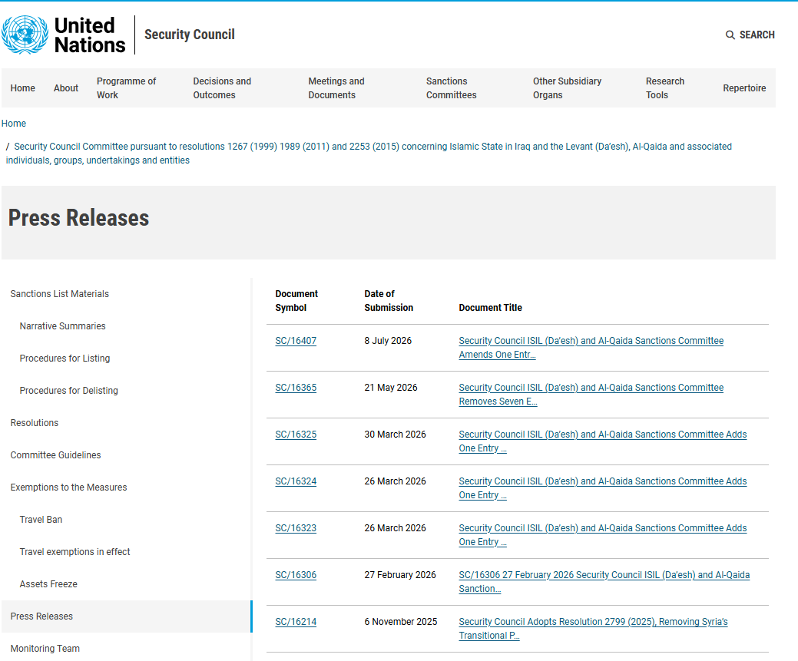The height and width of the screenshot is (661, 798).
Task: Open Narrative Summaries in sidebar
Action: click(x=63, y=326)
